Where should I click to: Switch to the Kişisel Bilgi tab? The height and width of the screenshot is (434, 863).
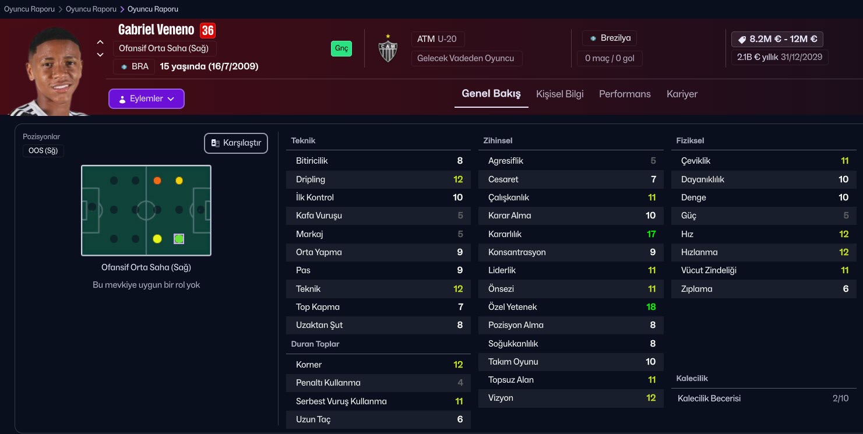coord(559,94)
